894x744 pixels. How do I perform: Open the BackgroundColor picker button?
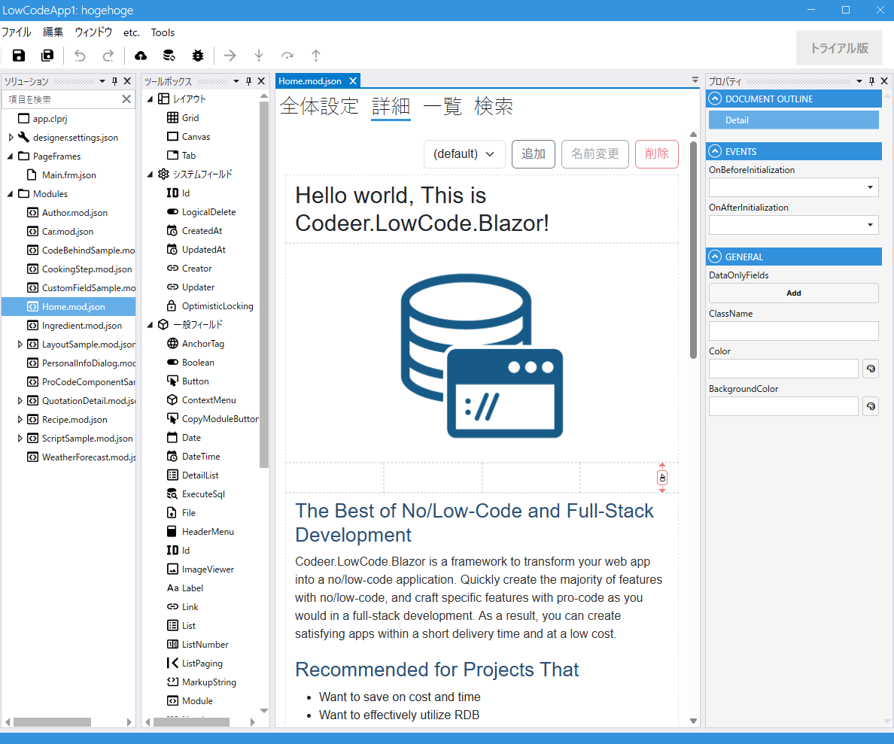(x=870, y=406)
